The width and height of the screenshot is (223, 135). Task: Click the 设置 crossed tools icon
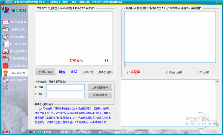coord(5,88)
